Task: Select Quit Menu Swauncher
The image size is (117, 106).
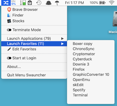Action: pyautogui.click(x=34, y=75)
